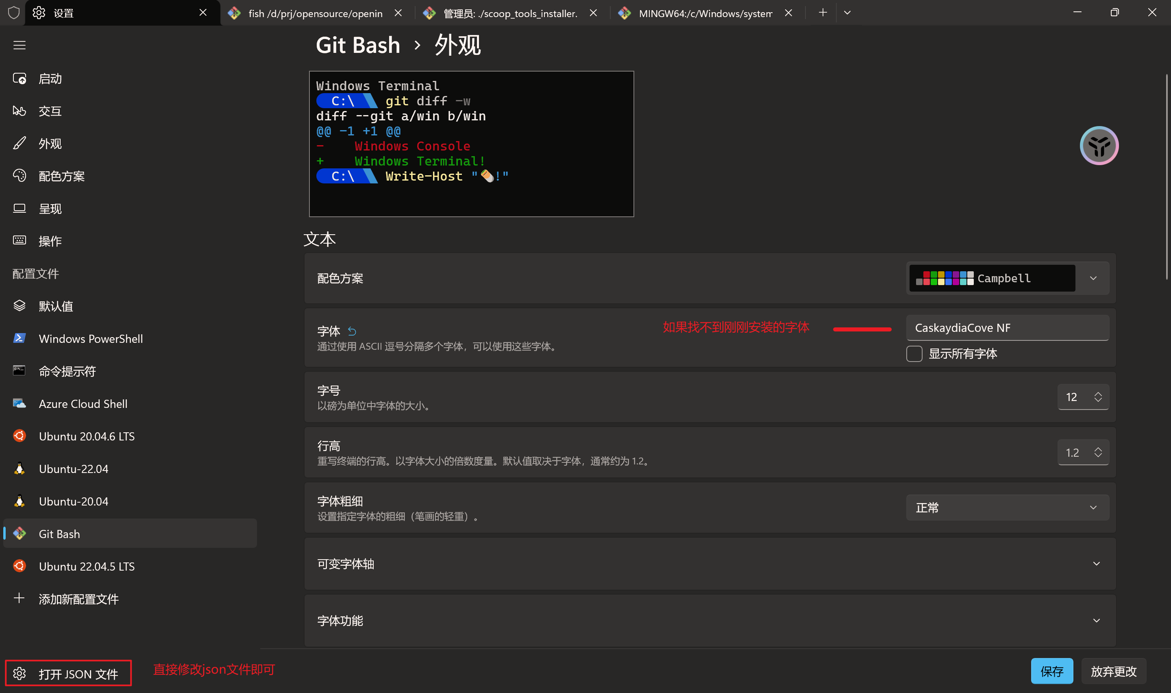Click the gear icon beside 打开 JSON 文件
1171x693 pixels.
point(19,673)
